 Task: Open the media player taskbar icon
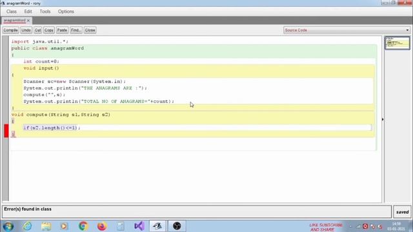coord(64,226)
